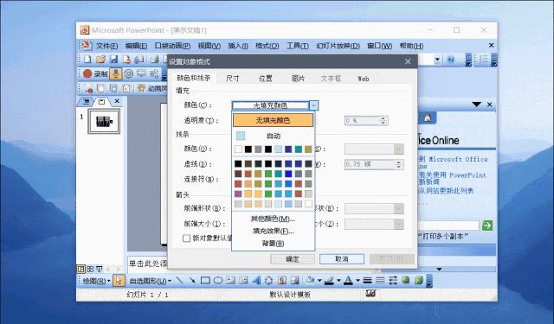Choose 填充效果(F)... option
The width and height of the screenshot is (554, 324).
click(x=274, y=232)
